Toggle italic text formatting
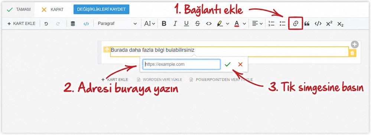This screenshot has height=135, width=371. click(175, 24)
